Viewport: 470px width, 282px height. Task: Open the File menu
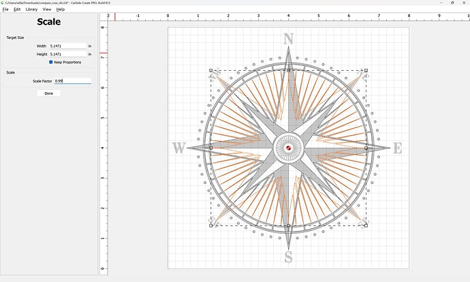pos(5,10)
